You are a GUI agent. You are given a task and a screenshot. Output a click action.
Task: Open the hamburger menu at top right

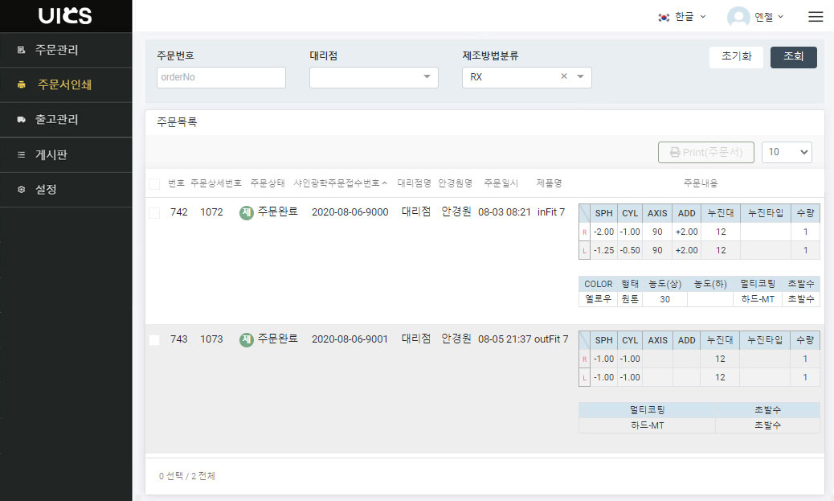tap(816, 16)
